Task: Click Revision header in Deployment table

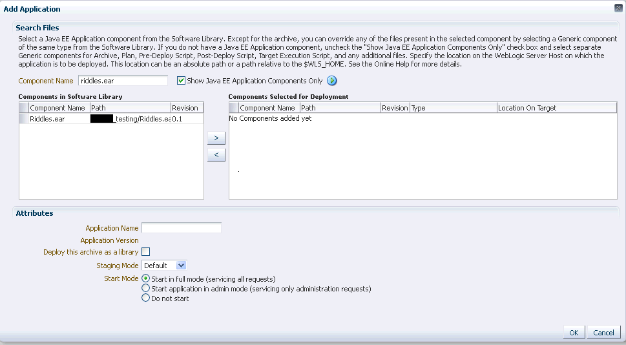Action: coord(395,108)
